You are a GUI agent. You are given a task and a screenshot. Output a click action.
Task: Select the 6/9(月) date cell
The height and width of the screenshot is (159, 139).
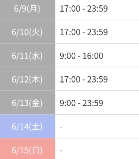28,10
